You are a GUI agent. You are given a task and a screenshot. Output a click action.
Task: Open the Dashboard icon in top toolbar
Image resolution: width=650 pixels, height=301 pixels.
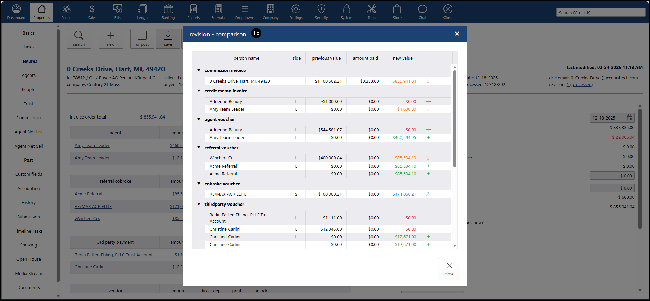click(x=16, y=12)
